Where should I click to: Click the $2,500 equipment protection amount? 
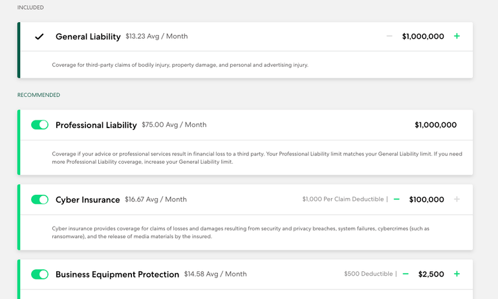pyautogui.click(x=431, y=274)
